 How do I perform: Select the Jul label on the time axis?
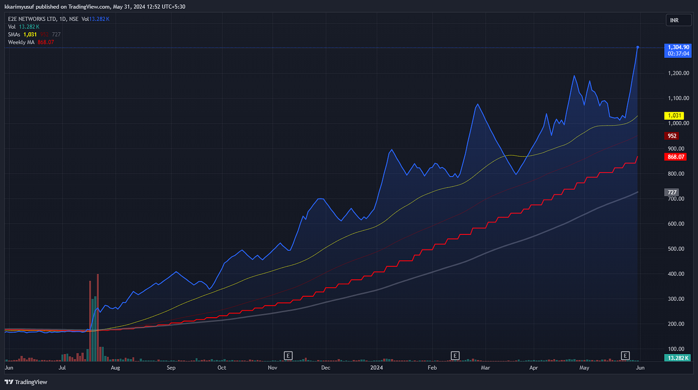[x=62, y=368]
